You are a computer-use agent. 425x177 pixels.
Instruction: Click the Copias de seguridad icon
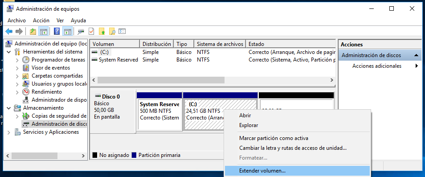[26, 116]
